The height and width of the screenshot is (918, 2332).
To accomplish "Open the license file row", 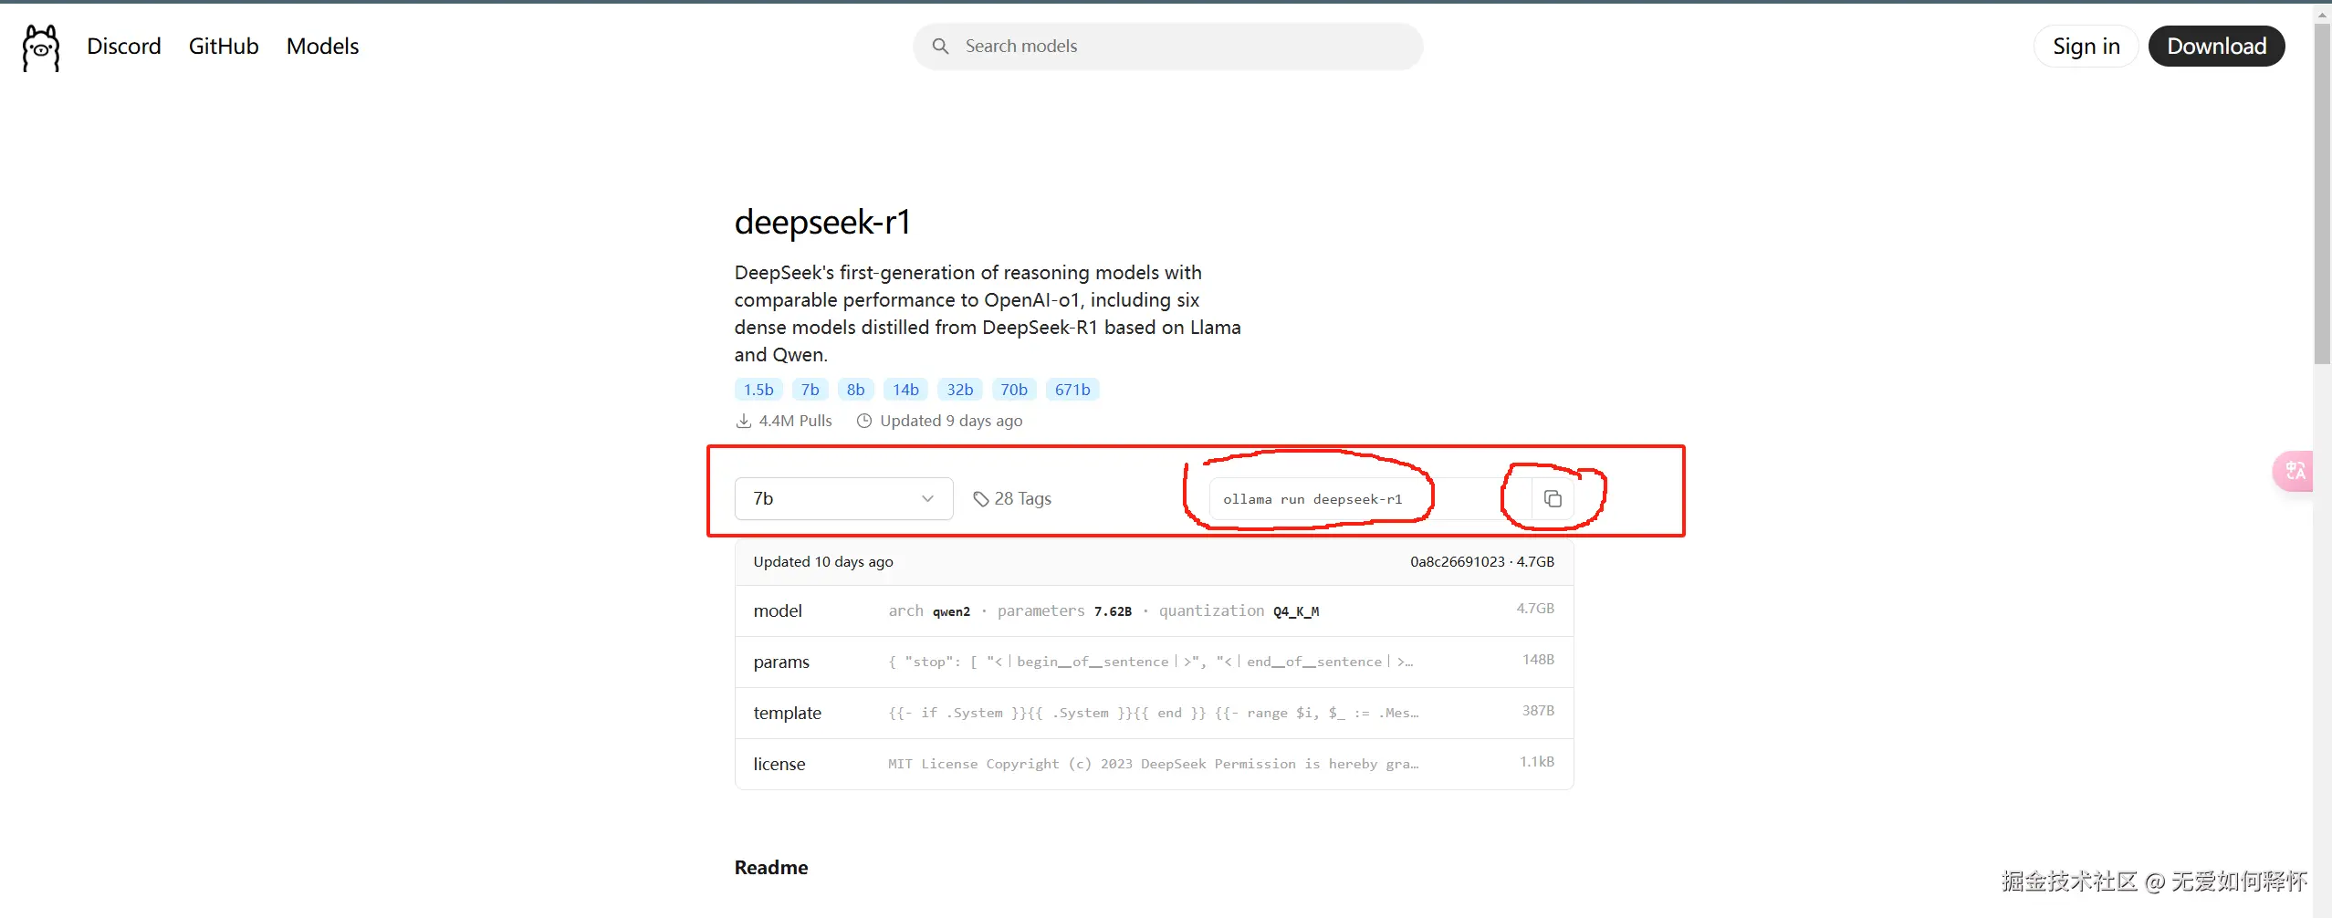I will point(1154,764).
